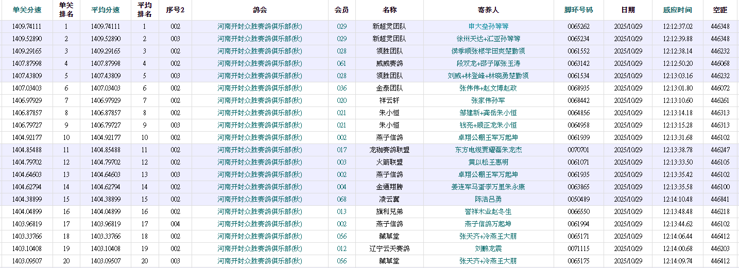Open 徐州天达+汇亚孙等等 owner link
The image size is (739, 268).
(488, 39)
